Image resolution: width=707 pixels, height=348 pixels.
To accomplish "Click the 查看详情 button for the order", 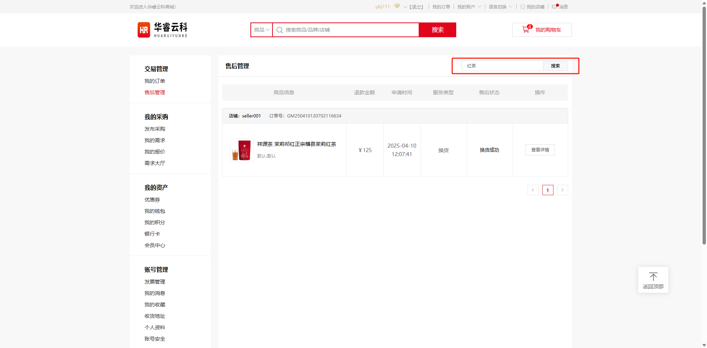I will click(540, 150).
